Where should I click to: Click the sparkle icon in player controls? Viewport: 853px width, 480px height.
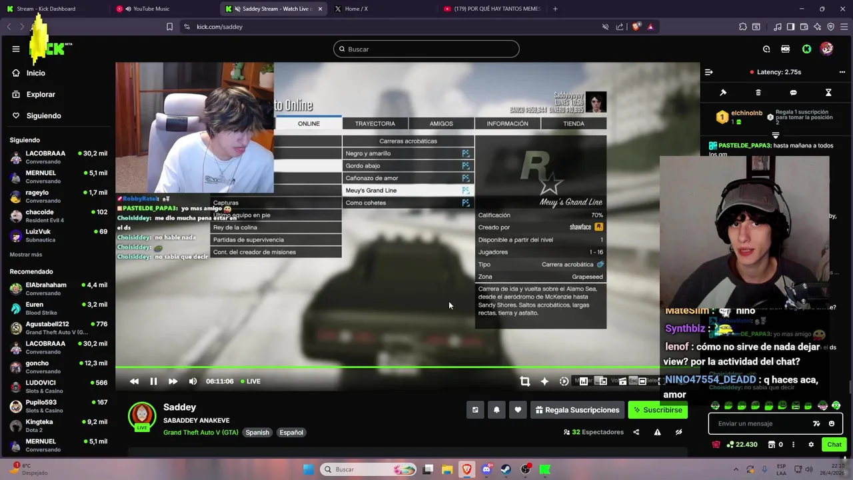(x=544, y=381)
